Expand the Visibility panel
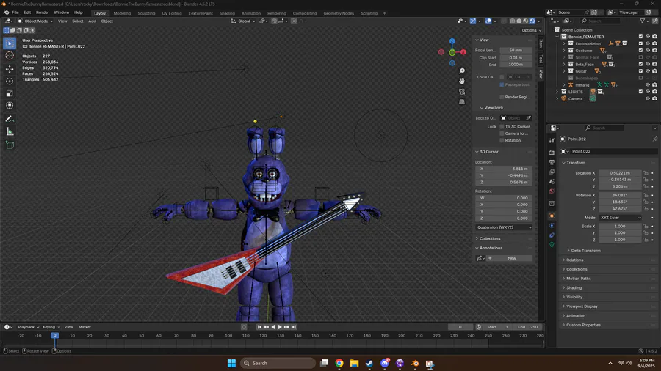Image resolution: width=661 pixels, height=371 pixels. [x=574, y=297]
